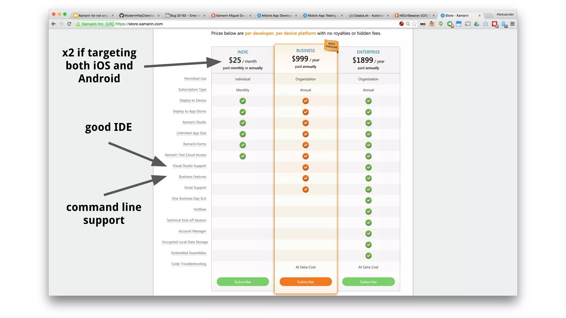The width and height of the screenshot is (566, 318).
Task: Open the Hangouts extension icon
Action: click(x=441, y=24)
